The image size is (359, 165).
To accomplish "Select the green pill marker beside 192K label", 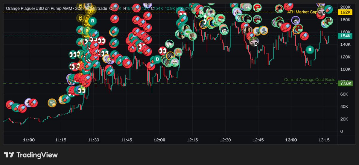I will (328, 10).
